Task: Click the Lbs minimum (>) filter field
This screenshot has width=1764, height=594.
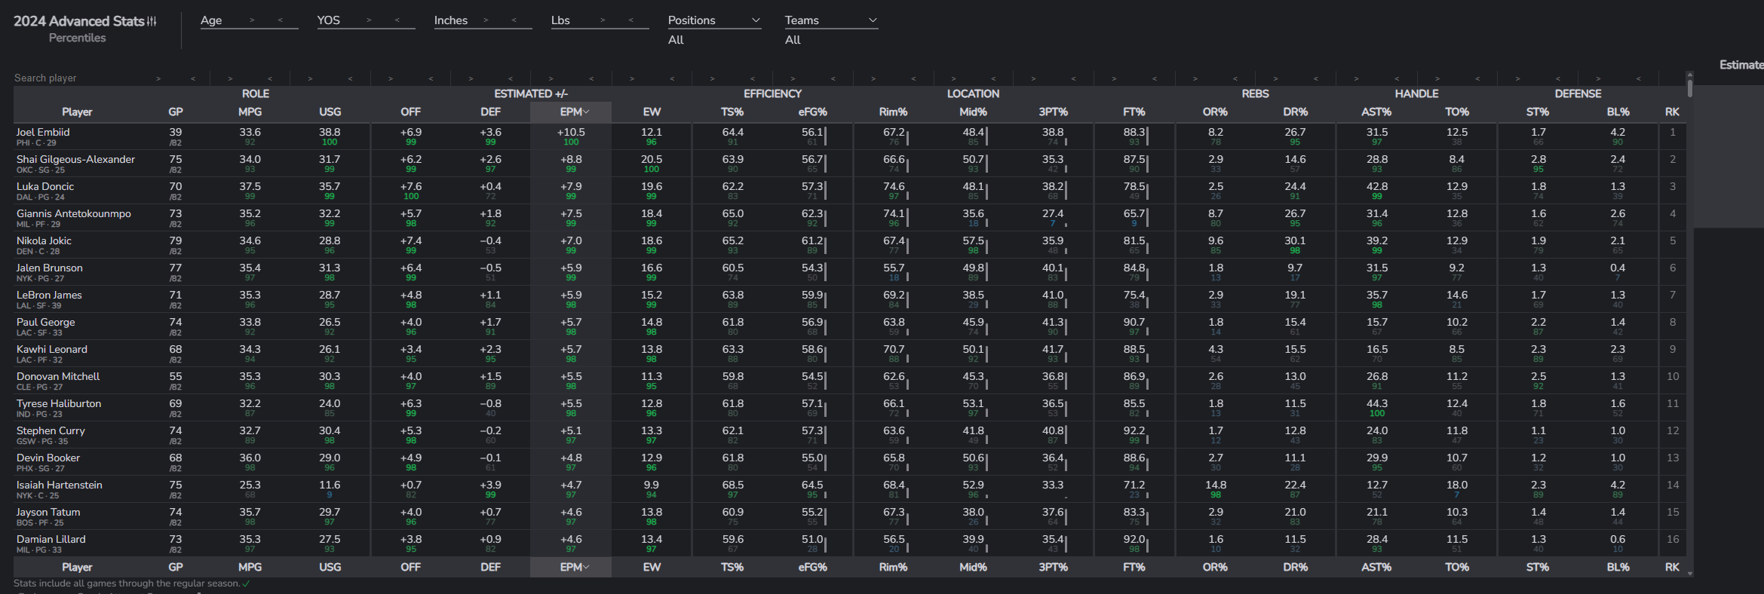Action: coord(603,20)
